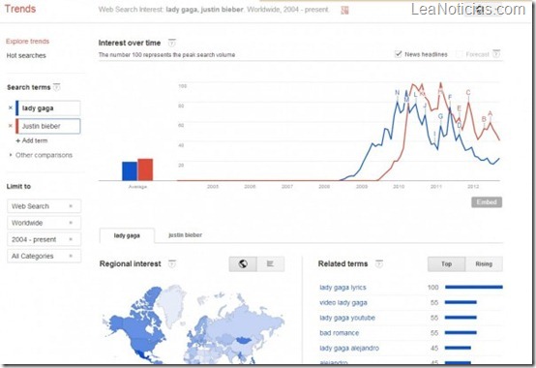Switch Regional interest to globe map view
The height and width of the screenshot is (368, 536).
[x=243, y=264]
